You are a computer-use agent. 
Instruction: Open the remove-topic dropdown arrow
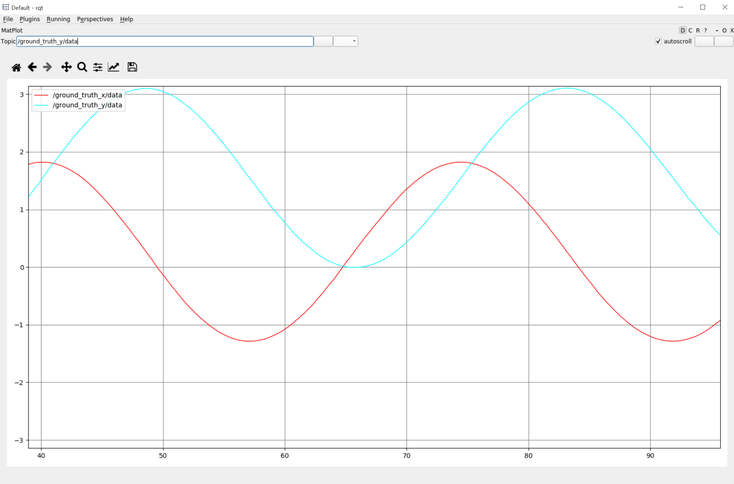(x=354, y=41)
